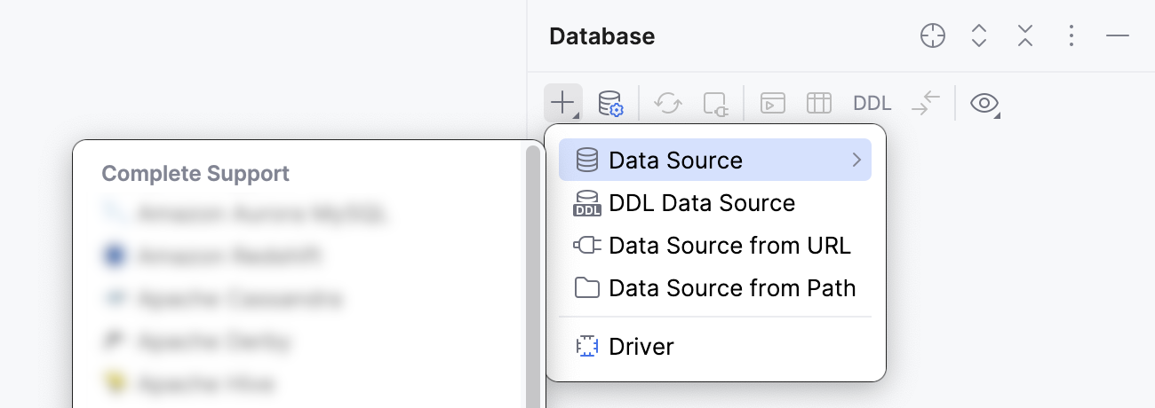This screenshot has width=1155, height=408.
Task: Toggle the eye view options icon
Action: tap(984, 103)
